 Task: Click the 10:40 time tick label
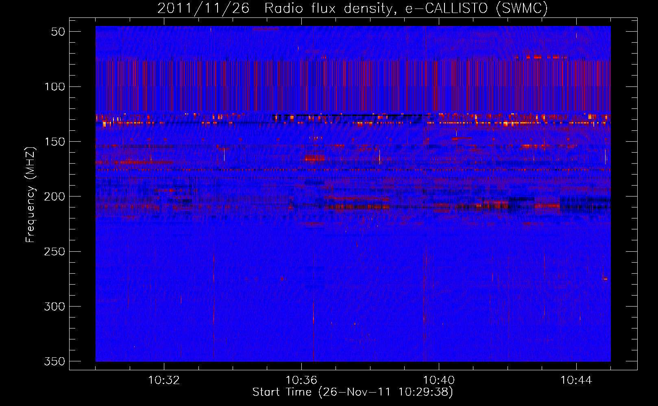pos(439,380)
